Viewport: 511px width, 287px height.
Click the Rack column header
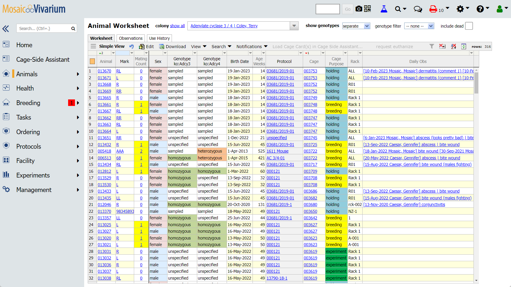point(355,61)
